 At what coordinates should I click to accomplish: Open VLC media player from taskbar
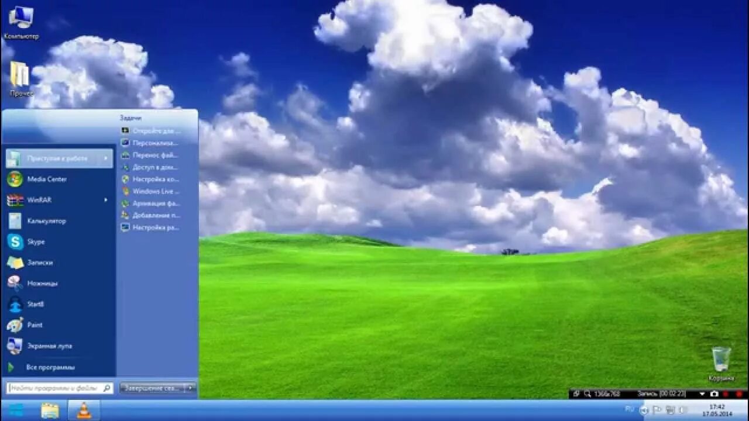pyautogui.click(x=84, y=410)
